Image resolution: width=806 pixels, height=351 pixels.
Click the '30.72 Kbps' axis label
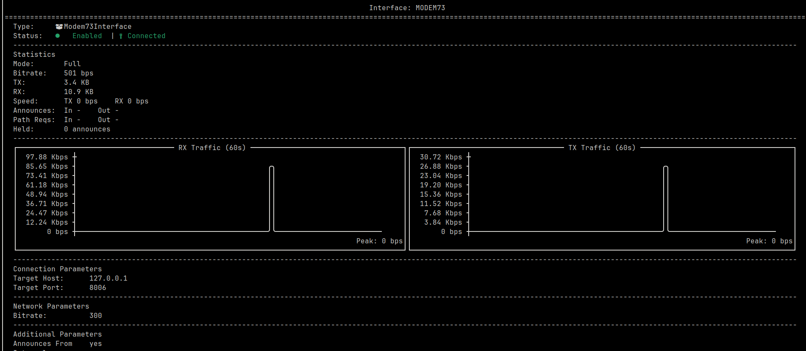441,157
